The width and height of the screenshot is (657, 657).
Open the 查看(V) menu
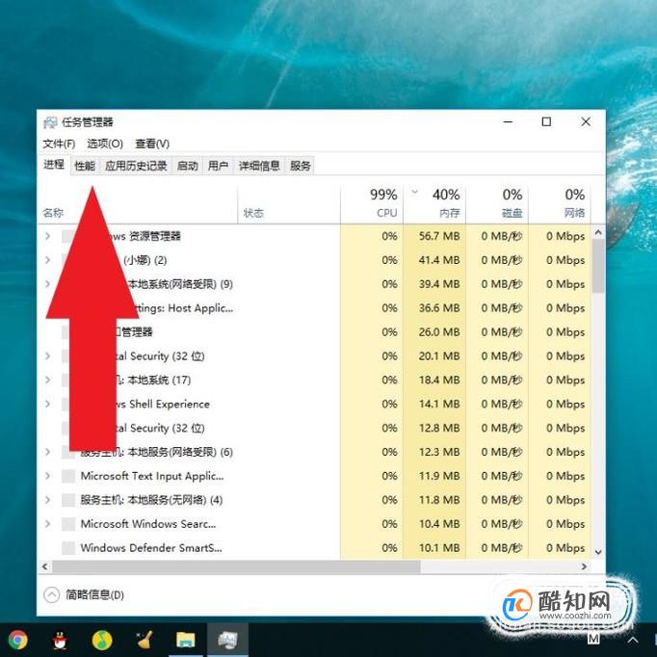[152, 144]
